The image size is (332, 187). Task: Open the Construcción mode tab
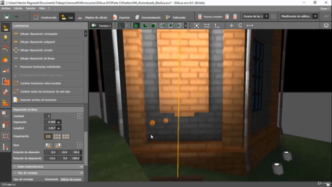(45, 17)
